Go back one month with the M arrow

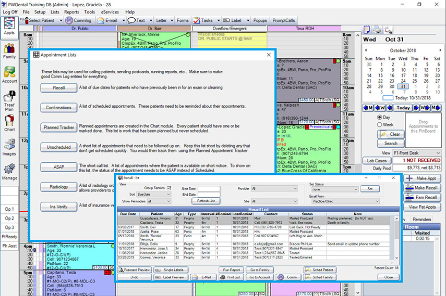368,108
